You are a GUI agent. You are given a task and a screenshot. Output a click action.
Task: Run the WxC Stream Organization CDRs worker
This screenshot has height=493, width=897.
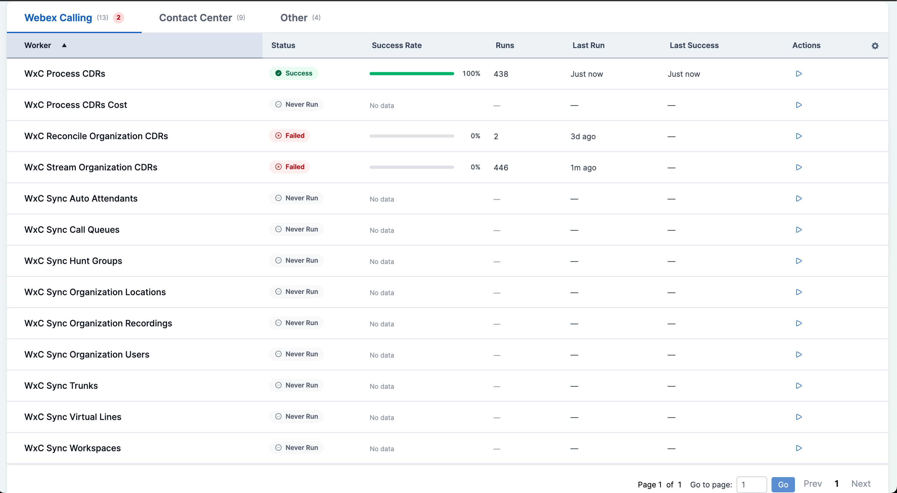pyautogui.click(x=799, y=167)
